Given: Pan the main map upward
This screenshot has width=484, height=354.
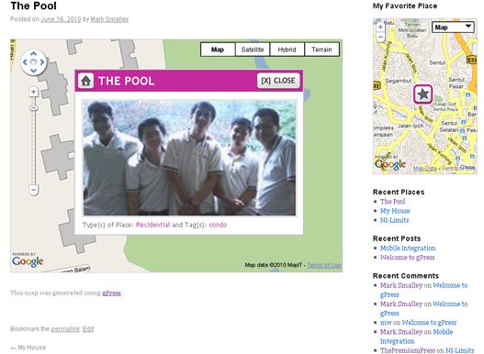Looking at the screenshot, I should coord(34,53).
